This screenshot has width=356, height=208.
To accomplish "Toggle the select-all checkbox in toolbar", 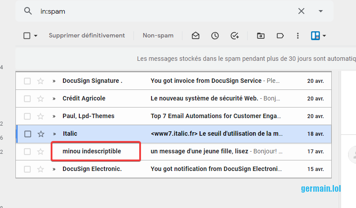I will (x=27, y=36).
